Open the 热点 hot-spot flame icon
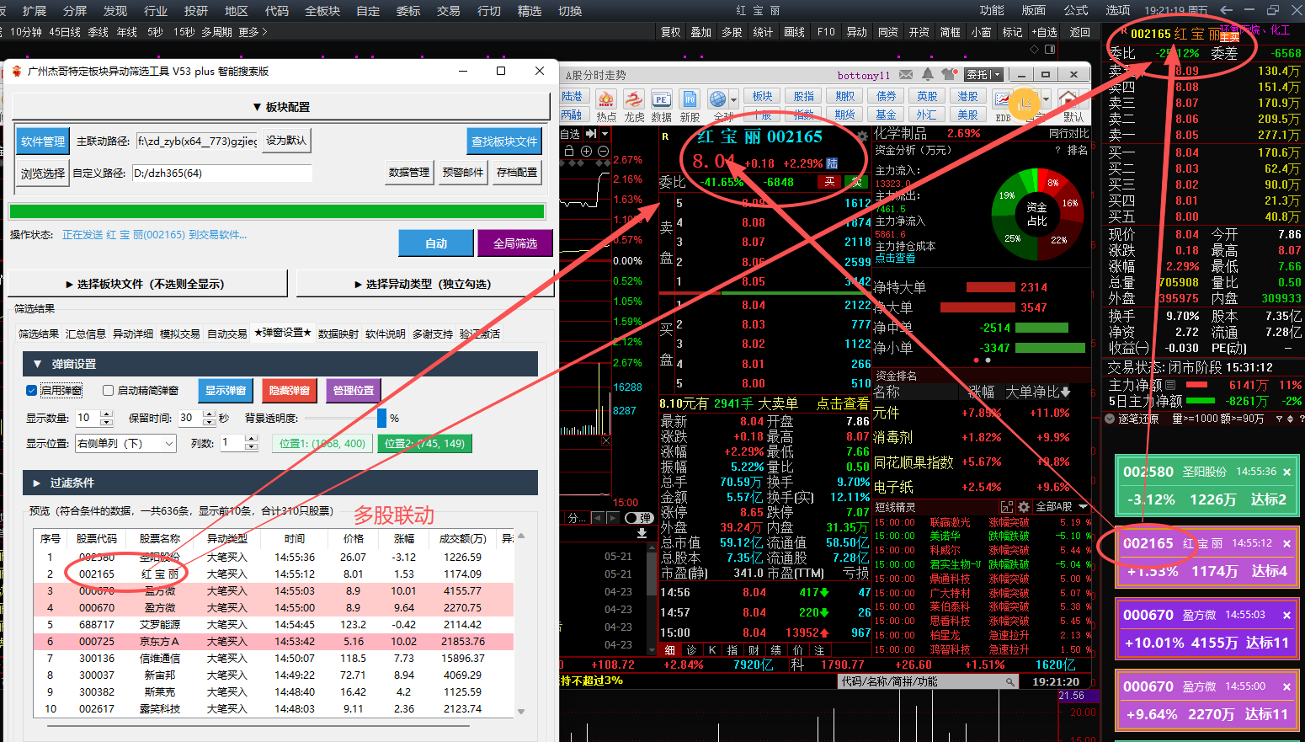 click(606, 99)
